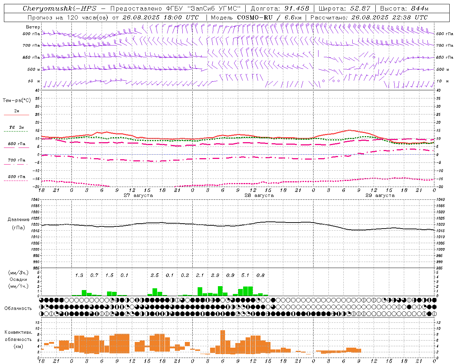Select the "Давление" pressure label

(18, 220)
